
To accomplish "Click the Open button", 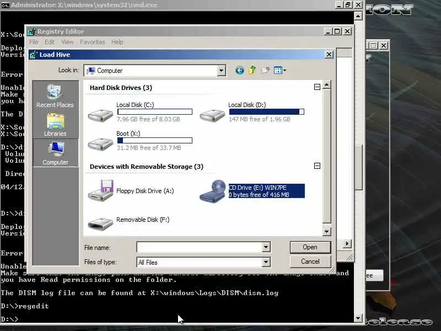I will click(x=310, y=247).
